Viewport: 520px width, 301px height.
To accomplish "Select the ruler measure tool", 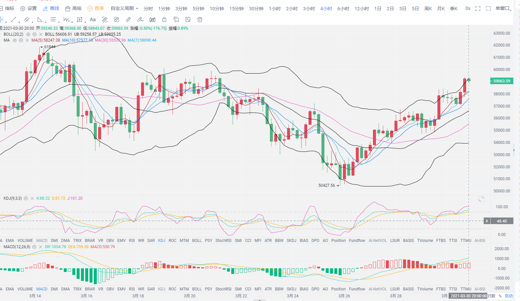I will [129, 19].
